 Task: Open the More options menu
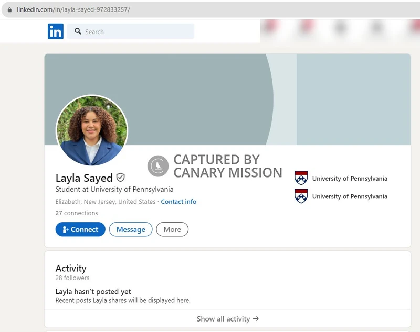[172, 229]
